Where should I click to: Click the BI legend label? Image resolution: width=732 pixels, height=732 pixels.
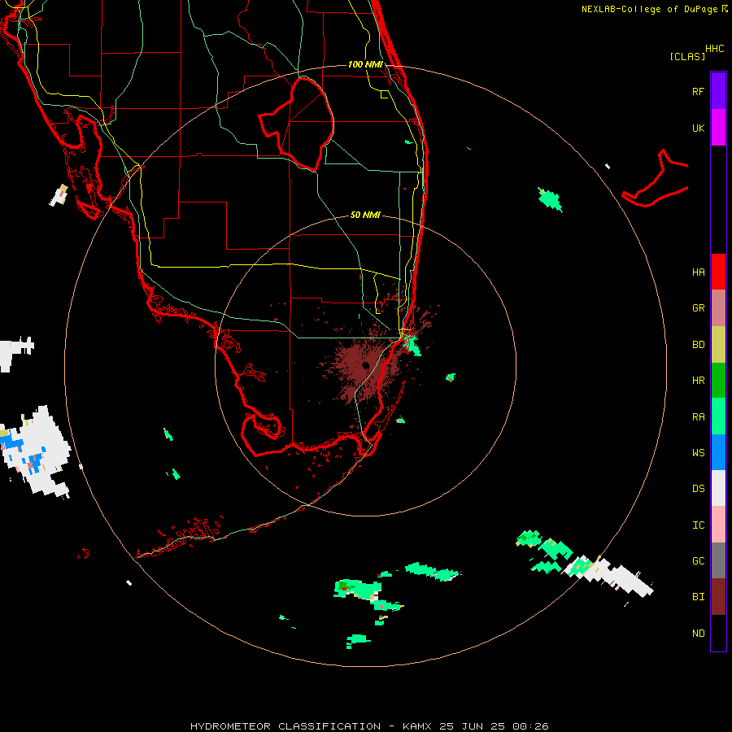698,597
